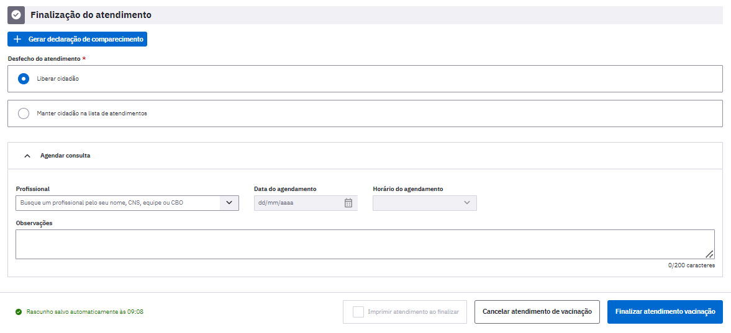
Task: Click the plus icon on Gerar declaração button
Action: click(x=18, y=39)
